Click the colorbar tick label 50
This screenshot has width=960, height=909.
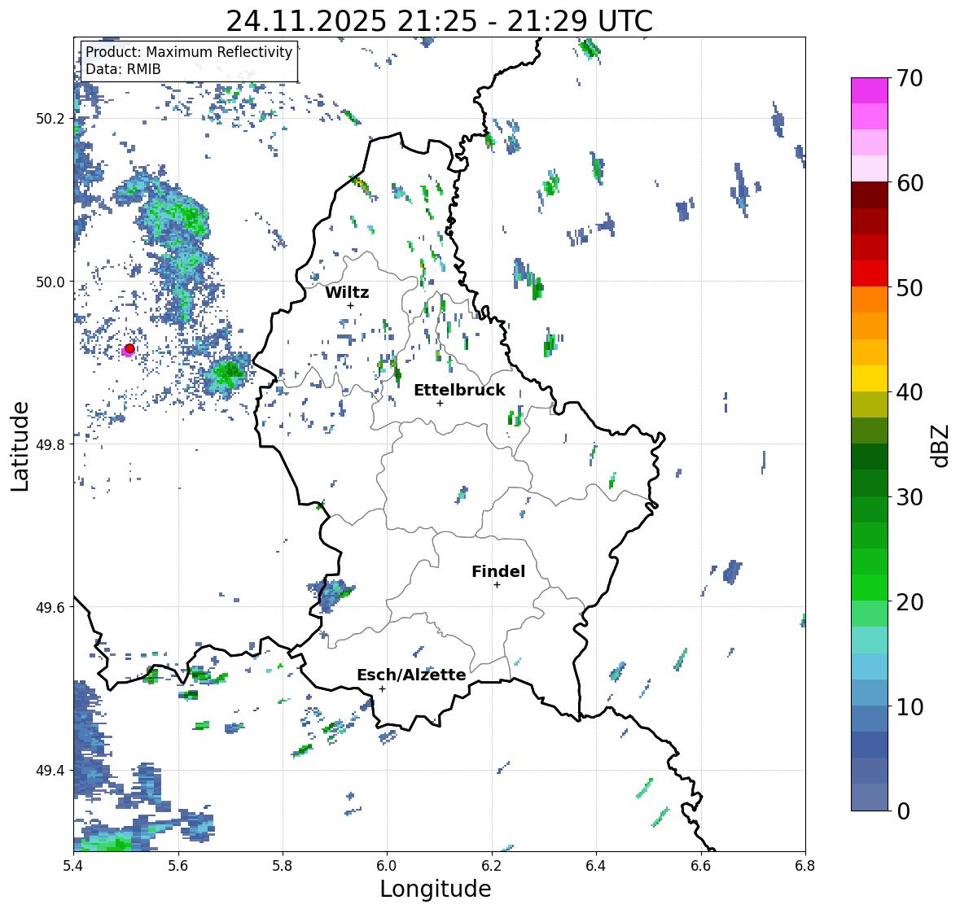(910, 287)
